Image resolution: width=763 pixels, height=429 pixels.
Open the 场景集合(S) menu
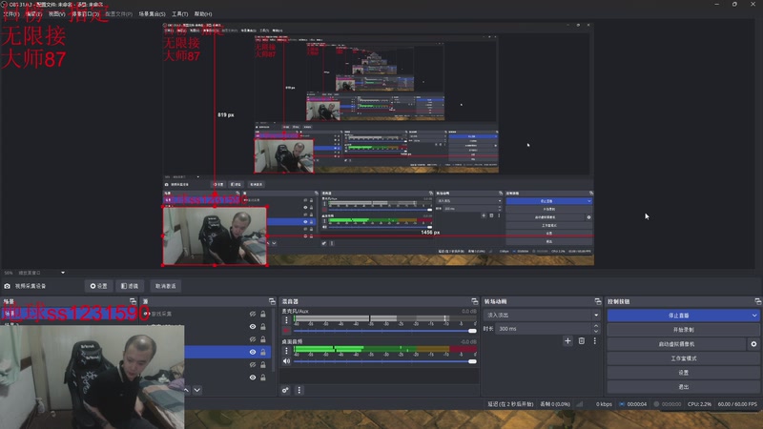(x=152, y=14)
